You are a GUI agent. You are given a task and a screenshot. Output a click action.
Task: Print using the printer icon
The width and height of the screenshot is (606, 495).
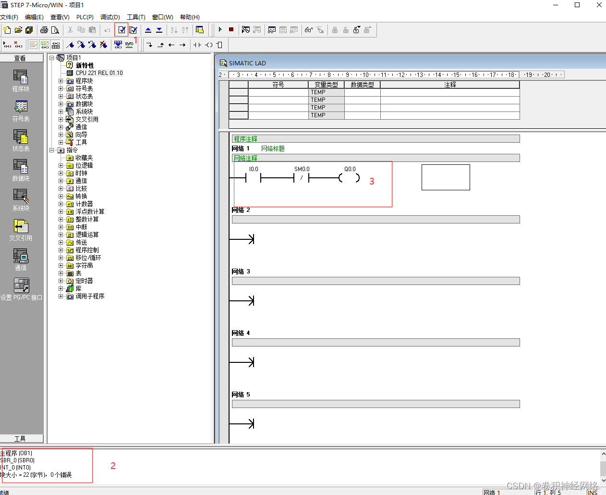[x=44, y=30]
